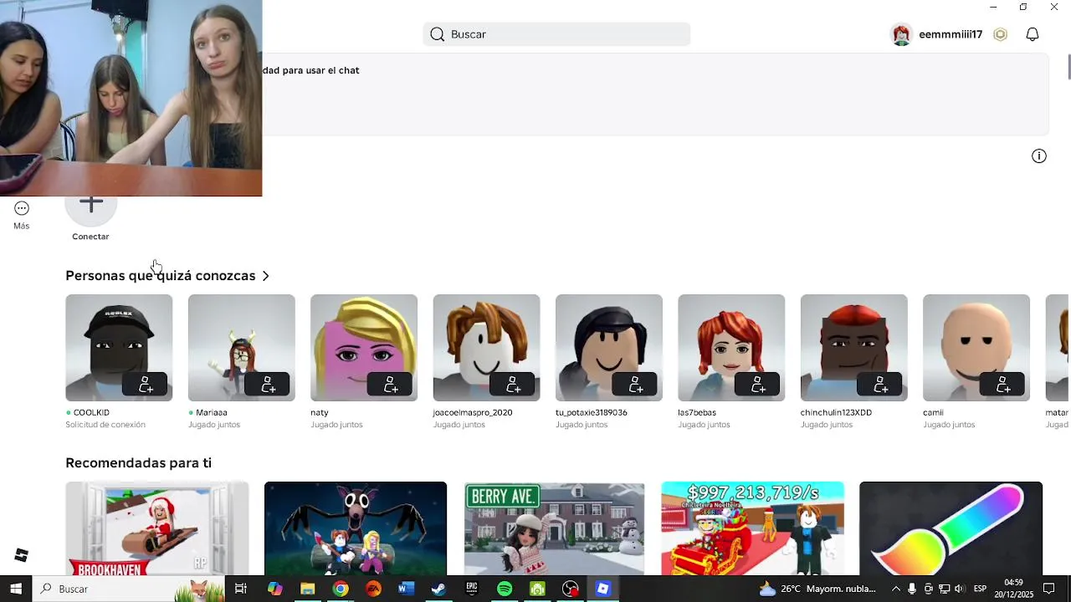The image size is (1071, 602).
Task: Click the page vertical scrollbar
Action: click(x=1068, y=67)
